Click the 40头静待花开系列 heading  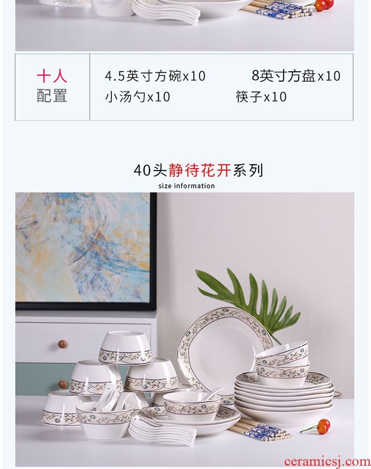pyautogui.click(x=198, y=171)
